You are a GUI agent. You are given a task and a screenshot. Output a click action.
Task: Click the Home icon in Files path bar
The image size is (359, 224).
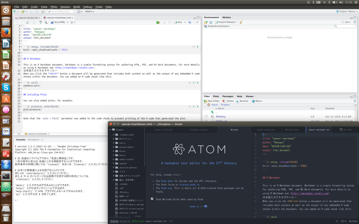coord(209,105)
